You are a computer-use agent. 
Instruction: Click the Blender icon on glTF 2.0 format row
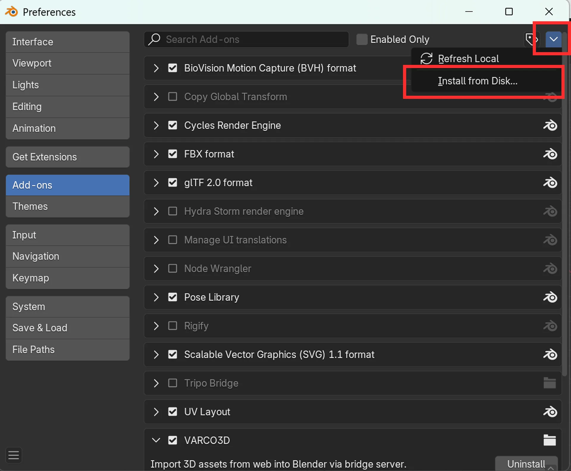(550, 183)
